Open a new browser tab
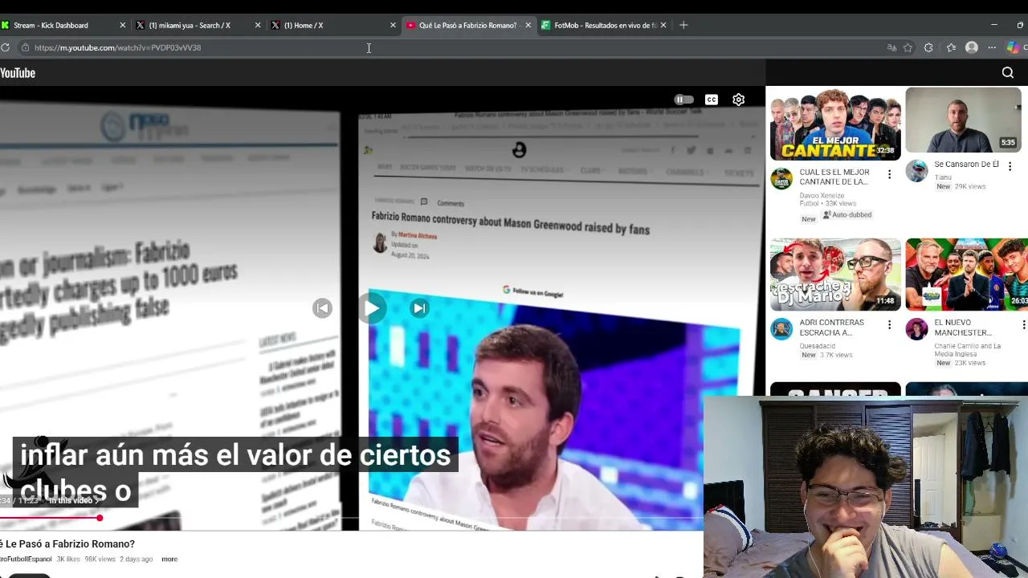The width and height of the screenshot is (1028, 578). (x=683, y=25)
